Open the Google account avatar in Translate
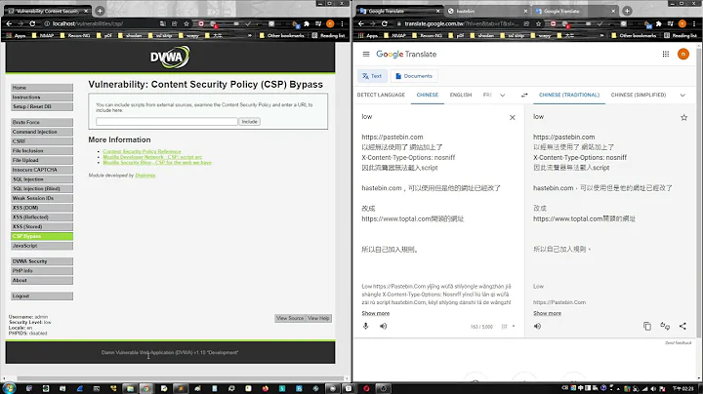The height and width of the screenshot is (394, 703). [682, 55]
